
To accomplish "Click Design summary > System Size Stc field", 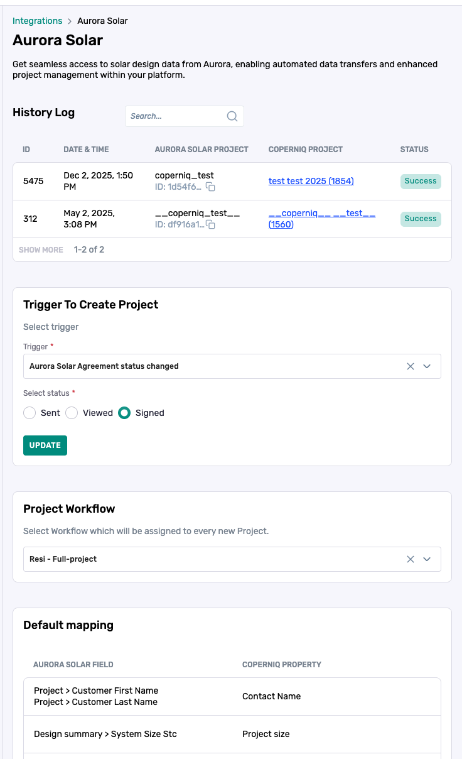I will pos(105,734).
